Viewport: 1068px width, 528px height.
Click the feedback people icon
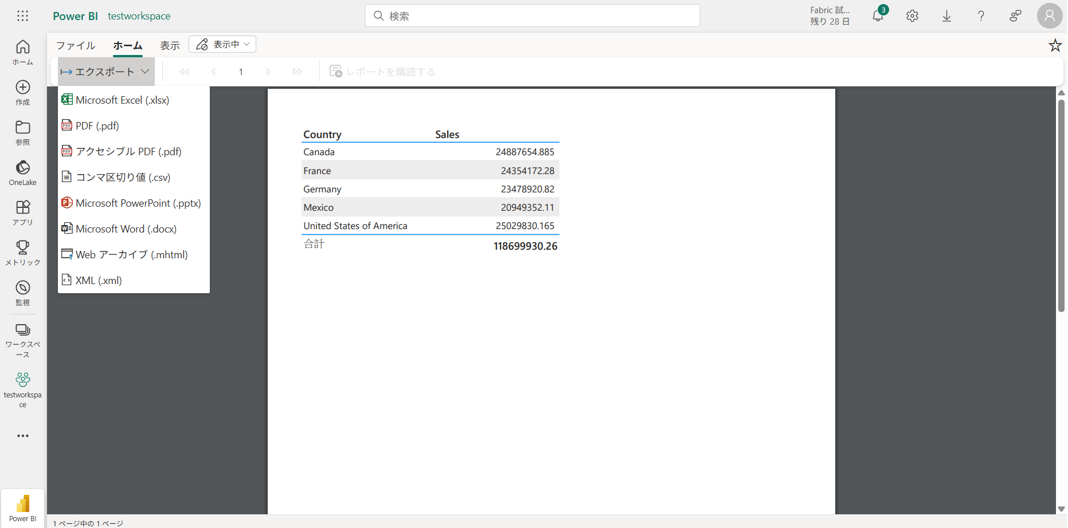[x=1016, y=16]
